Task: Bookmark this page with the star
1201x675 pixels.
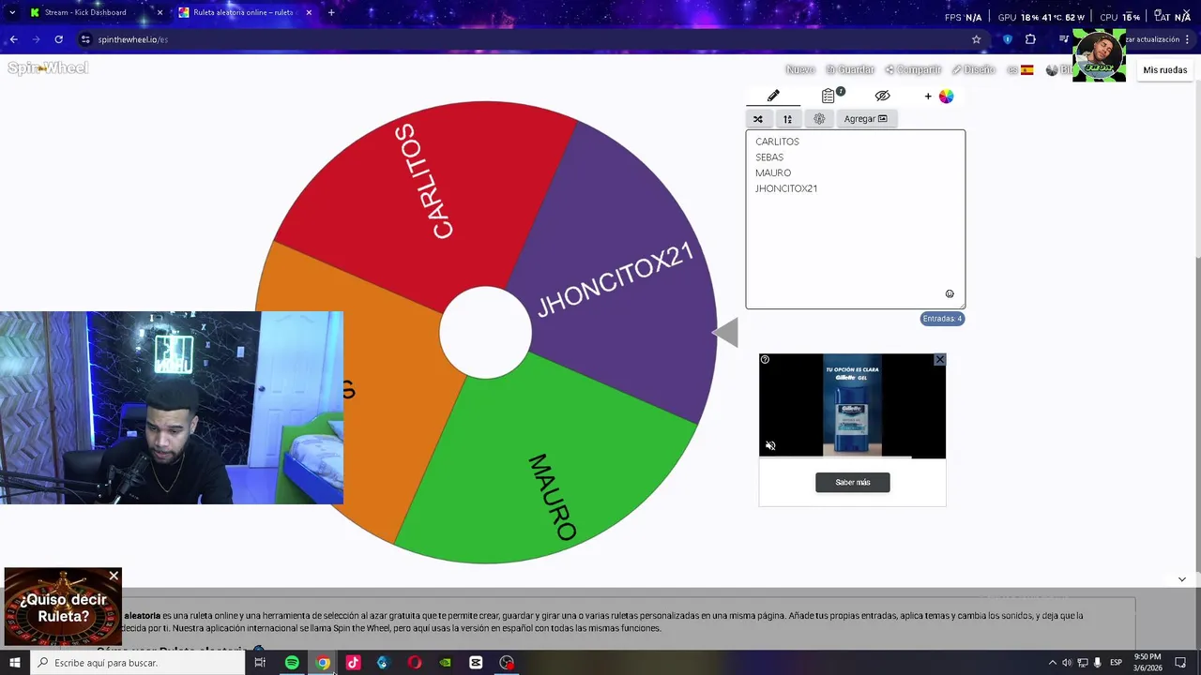Action: 976,39
